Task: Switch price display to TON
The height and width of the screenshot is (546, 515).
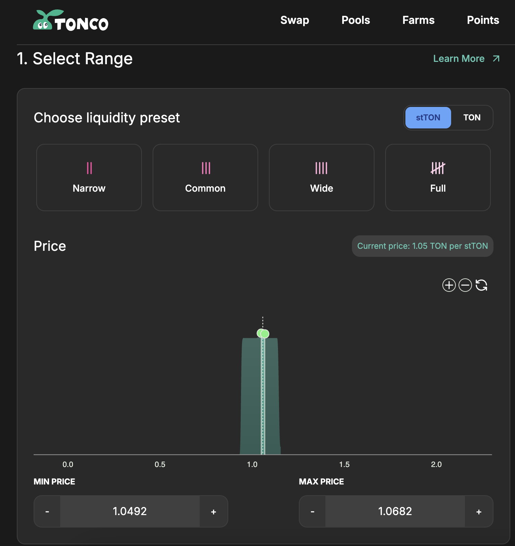Action: coord(472,118)
